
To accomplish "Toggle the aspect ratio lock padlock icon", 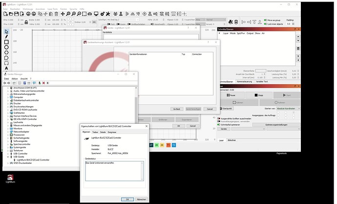I will pyautogui.click(x=26, y=22).
